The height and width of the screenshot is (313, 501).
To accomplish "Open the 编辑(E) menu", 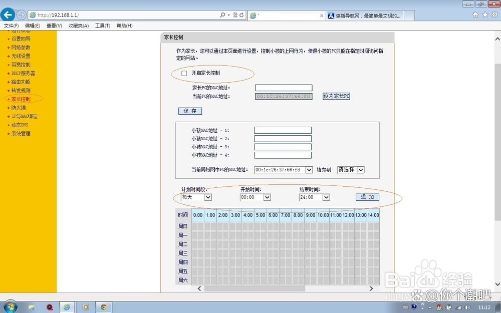I will point(33,26).
